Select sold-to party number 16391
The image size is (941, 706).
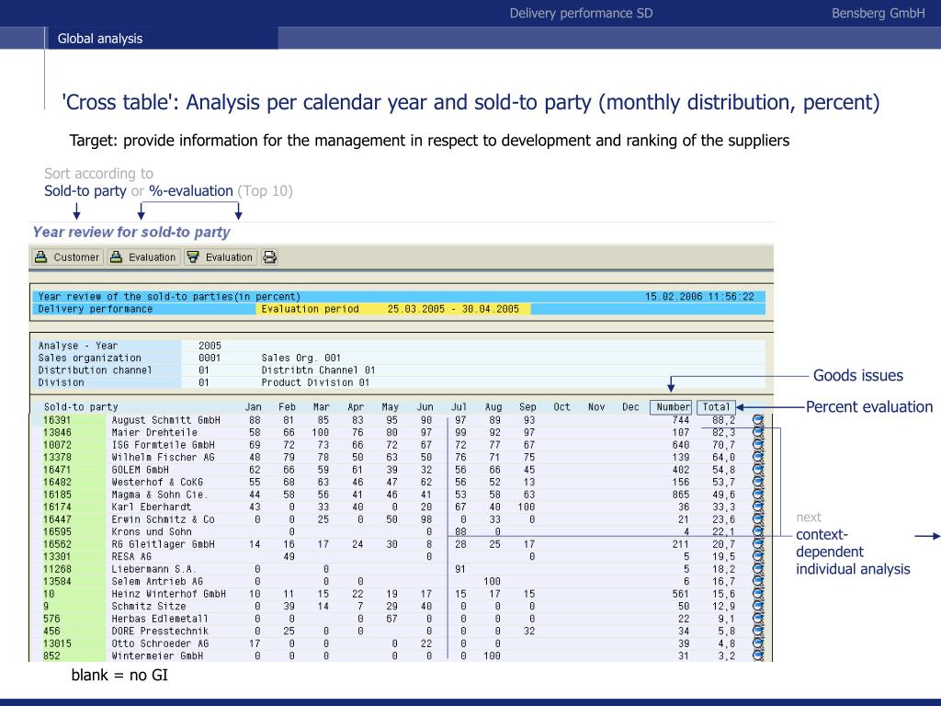57,420
